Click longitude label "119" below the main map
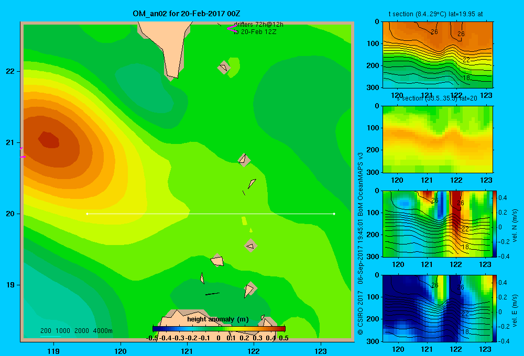The image size is (524, 356). (x=53, y=351)
